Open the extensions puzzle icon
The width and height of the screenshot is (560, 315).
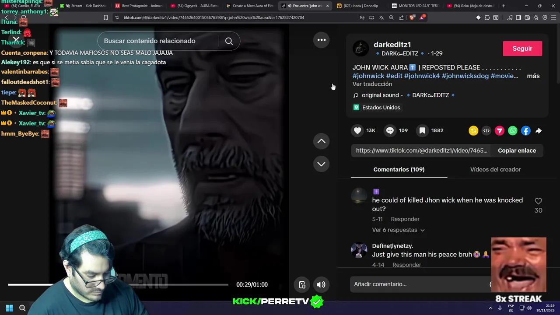pos(487,17)
